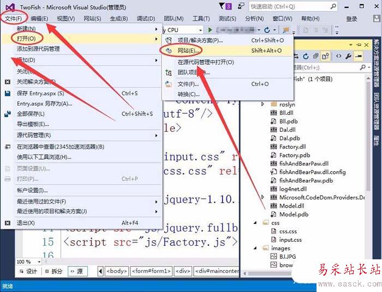The width and height of the screenshot is (382, 292).
Task: Click 退出(X) exit icon
Action: [8, 223]
